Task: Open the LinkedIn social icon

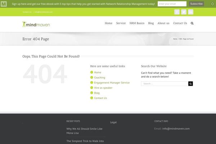Action: point(191,12)
